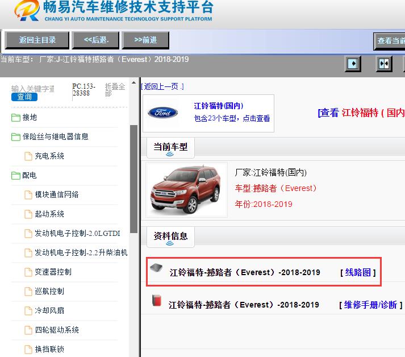Click the sidebar scrollbar up arrow

click(133, 83)
